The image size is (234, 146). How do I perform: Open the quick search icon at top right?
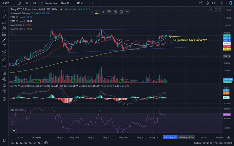click(x=201, y=3)
